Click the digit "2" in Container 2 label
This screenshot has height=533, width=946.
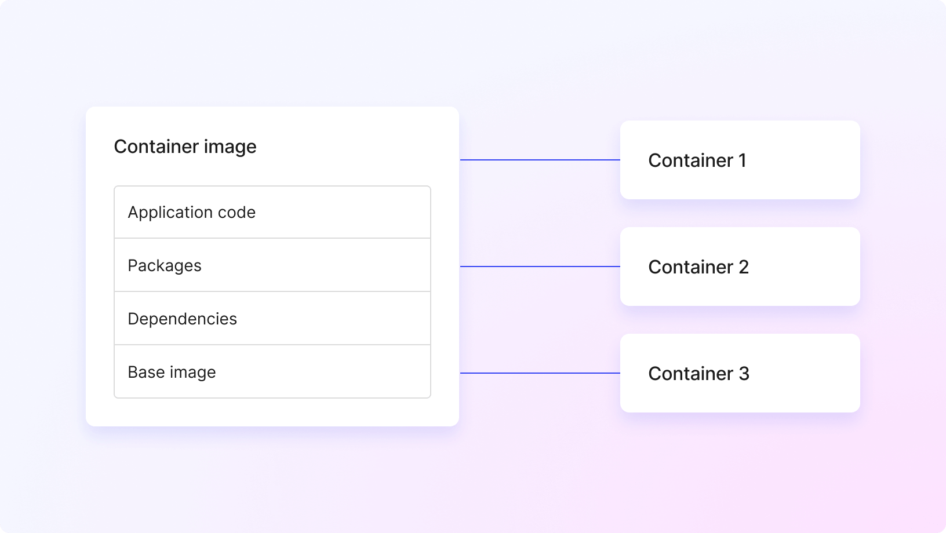[744, 267]
